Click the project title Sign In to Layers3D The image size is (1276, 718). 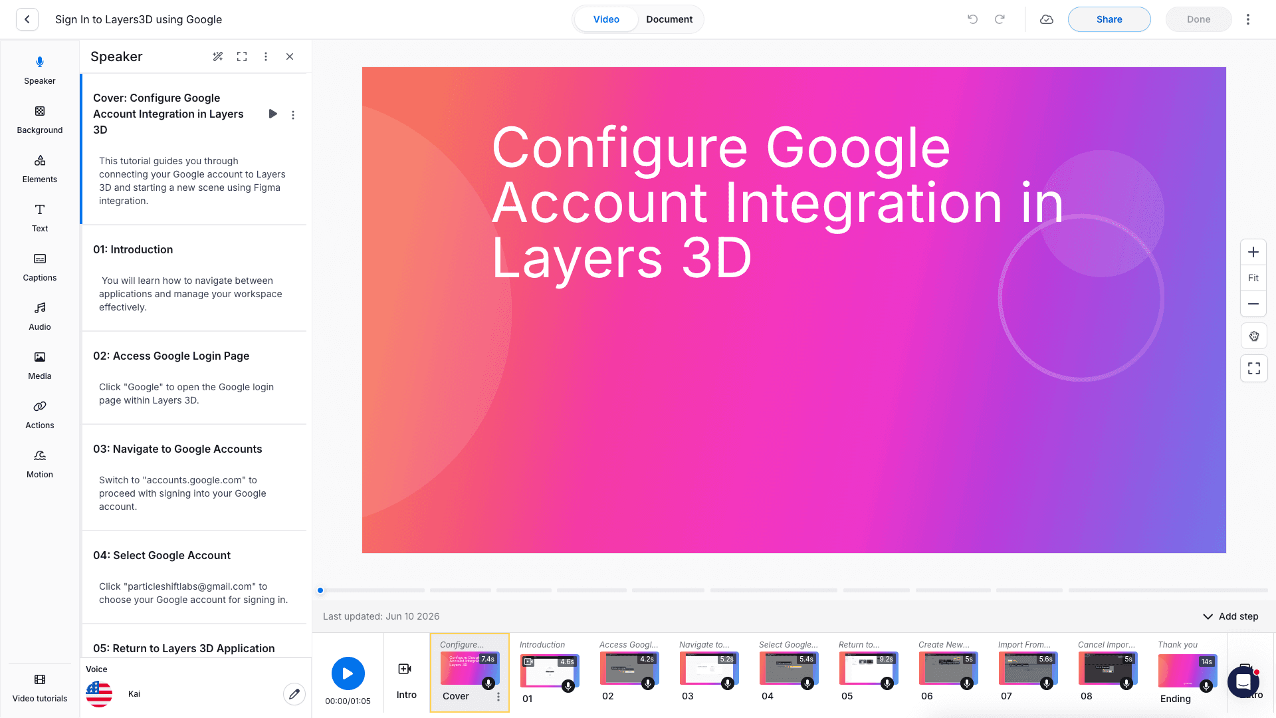[x=138, y=19]
